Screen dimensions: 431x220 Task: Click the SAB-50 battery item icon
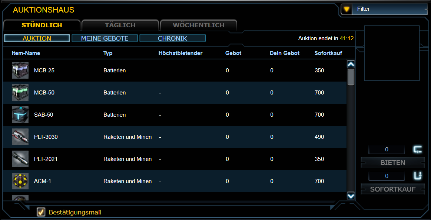click(x=20, y=115)
